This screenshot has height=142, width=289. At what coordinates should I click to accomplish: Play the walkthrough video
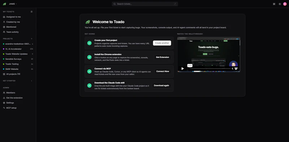(182, 68)
